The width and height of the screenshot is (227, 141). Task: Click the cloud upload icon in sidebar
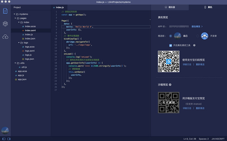(x=5, y=37)
